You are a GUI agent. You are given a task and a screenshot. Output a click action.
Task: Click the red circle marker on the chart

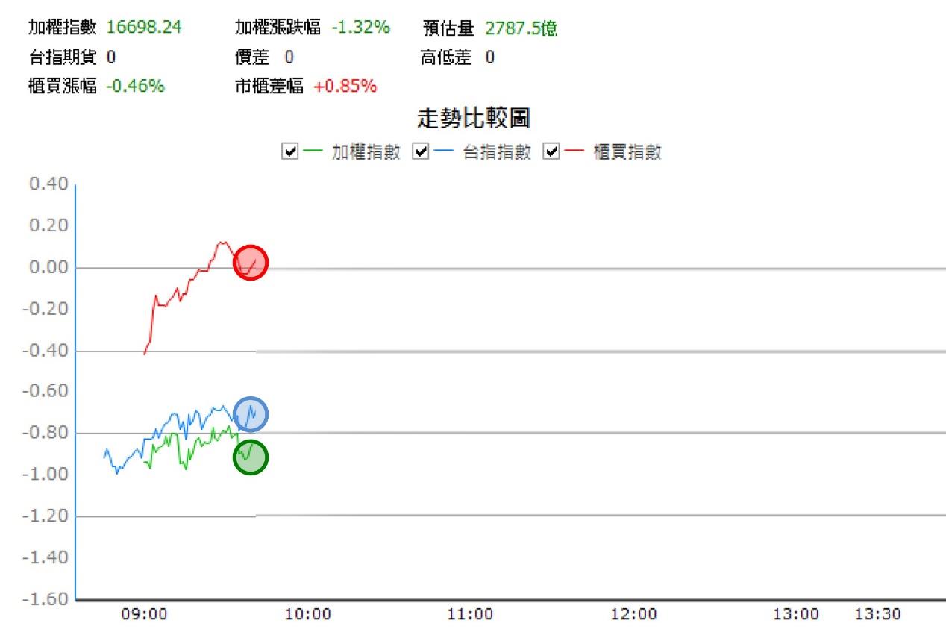[x=251, y=262]
